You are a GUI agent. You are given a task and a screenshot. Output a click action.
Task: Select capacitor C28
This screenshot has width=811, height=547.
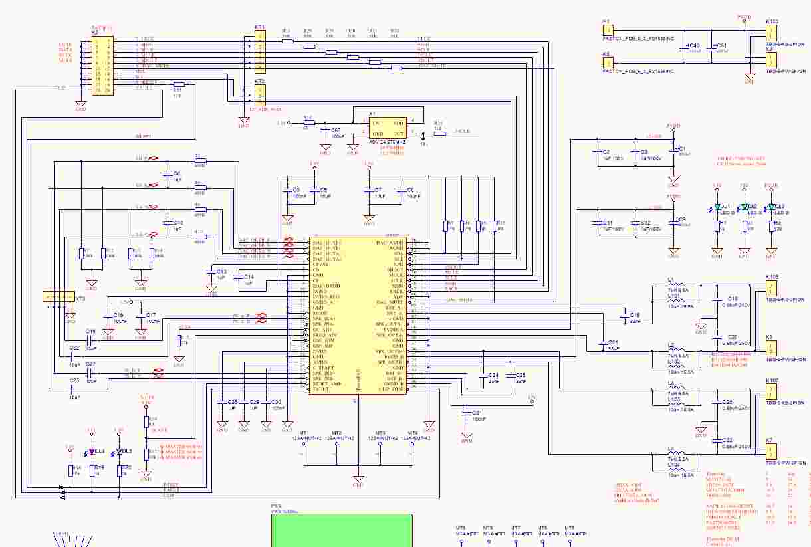click(x=222, y=403)
